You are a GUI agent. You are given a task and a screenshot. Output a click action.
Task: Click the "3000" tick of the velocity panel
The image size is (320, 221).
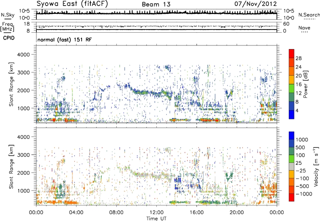(24, 155)
